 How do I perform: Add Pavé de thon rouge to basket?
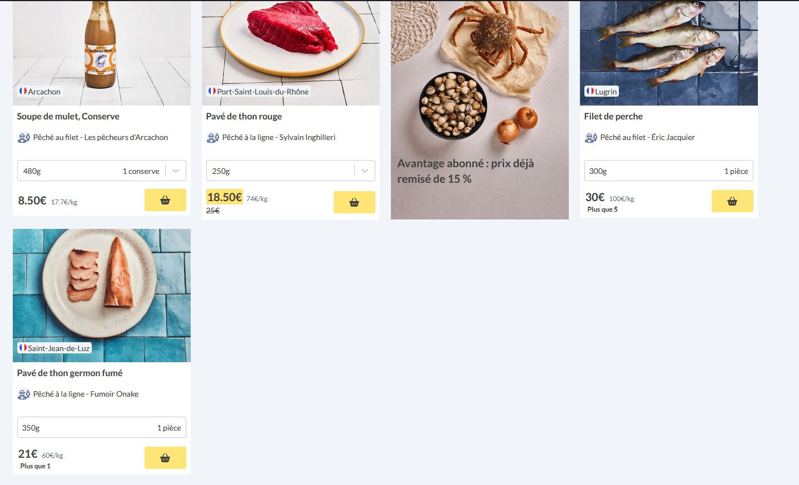click(354, 202)
